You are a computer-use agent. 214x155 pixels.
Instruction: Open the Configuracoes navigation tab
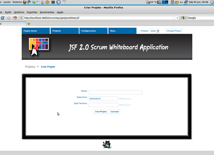[x=93, y=31]
